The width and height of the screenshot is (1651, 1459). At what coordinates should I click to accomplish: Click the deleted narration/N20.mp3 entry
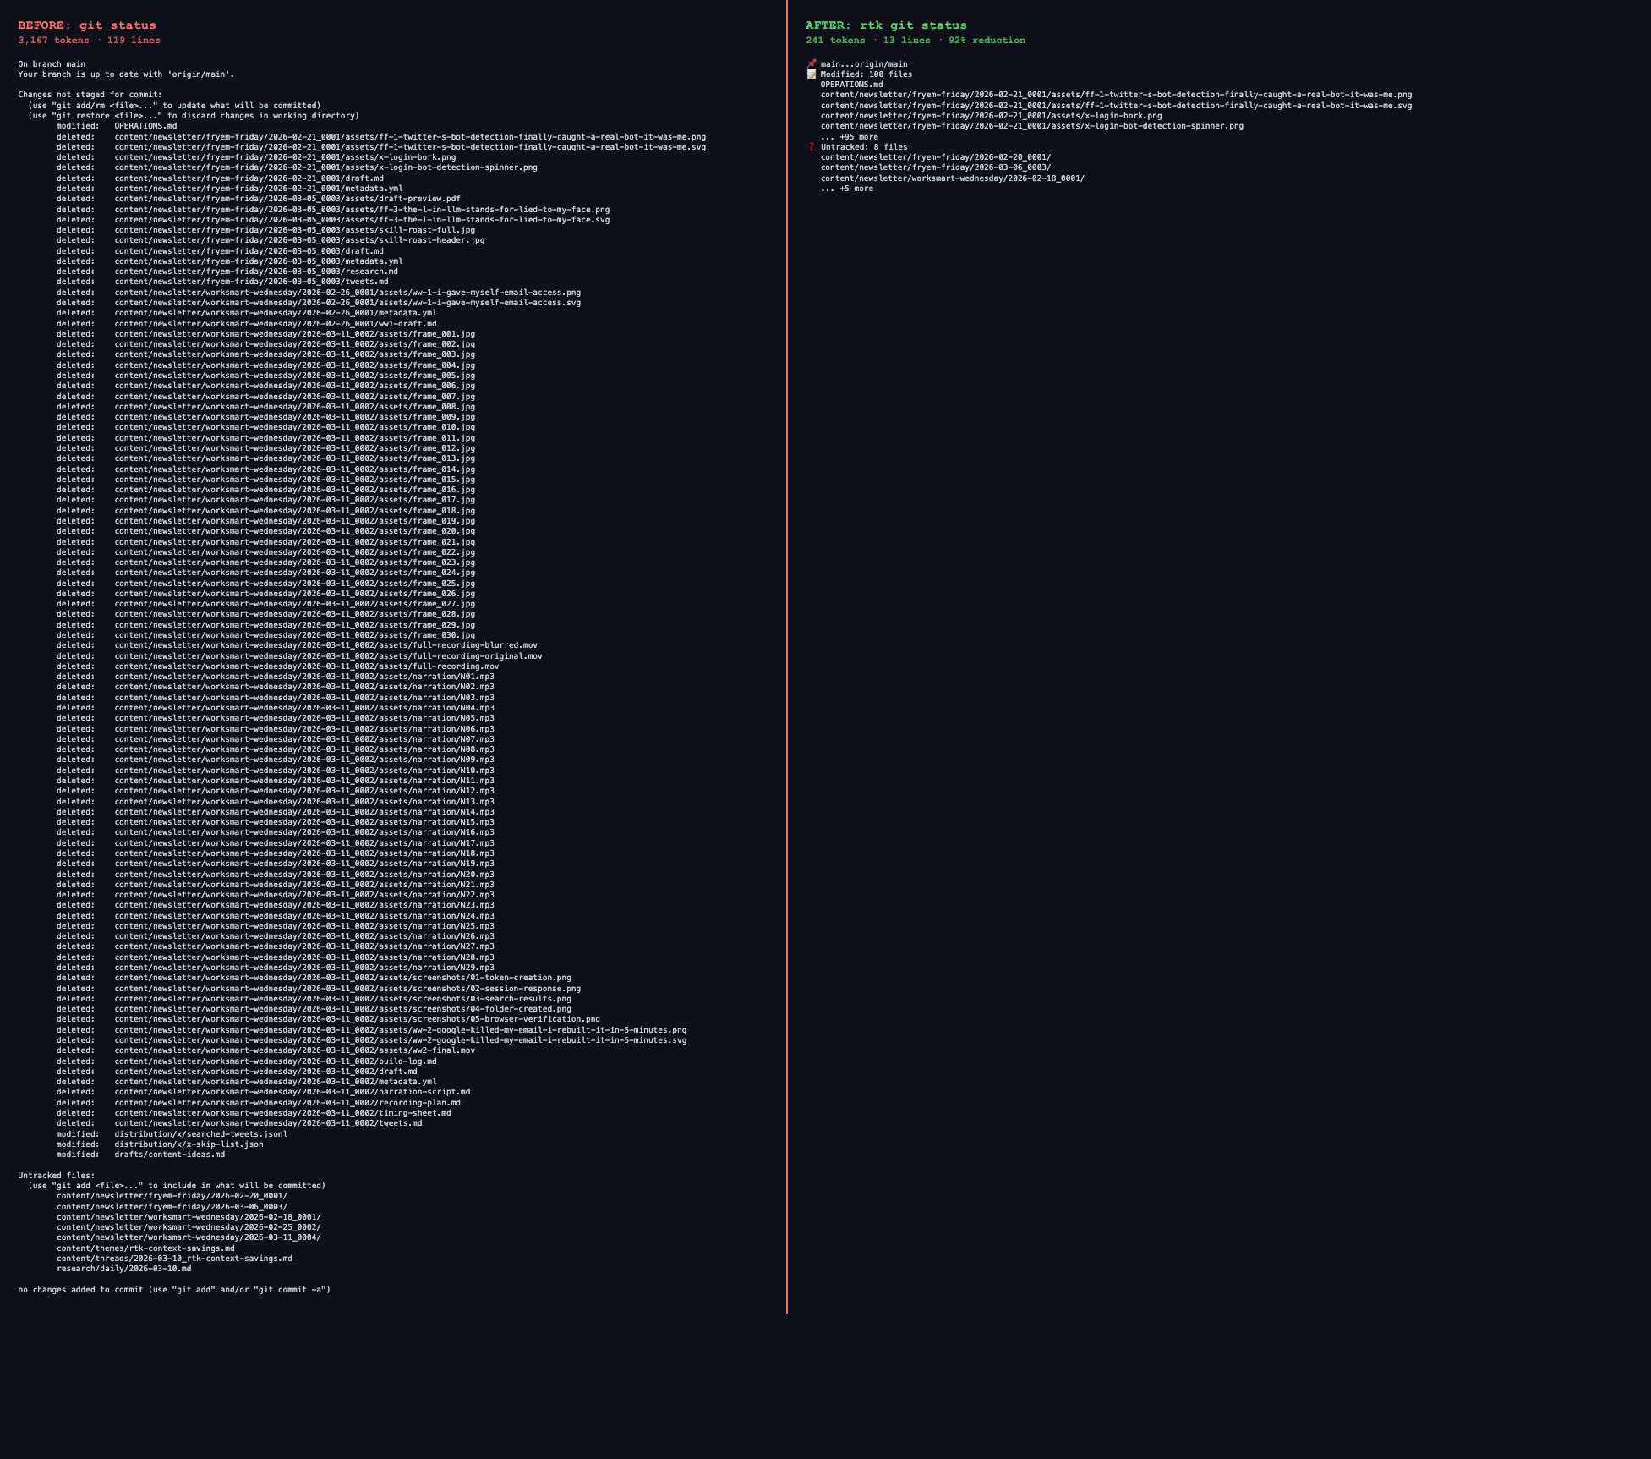point(304,875)
